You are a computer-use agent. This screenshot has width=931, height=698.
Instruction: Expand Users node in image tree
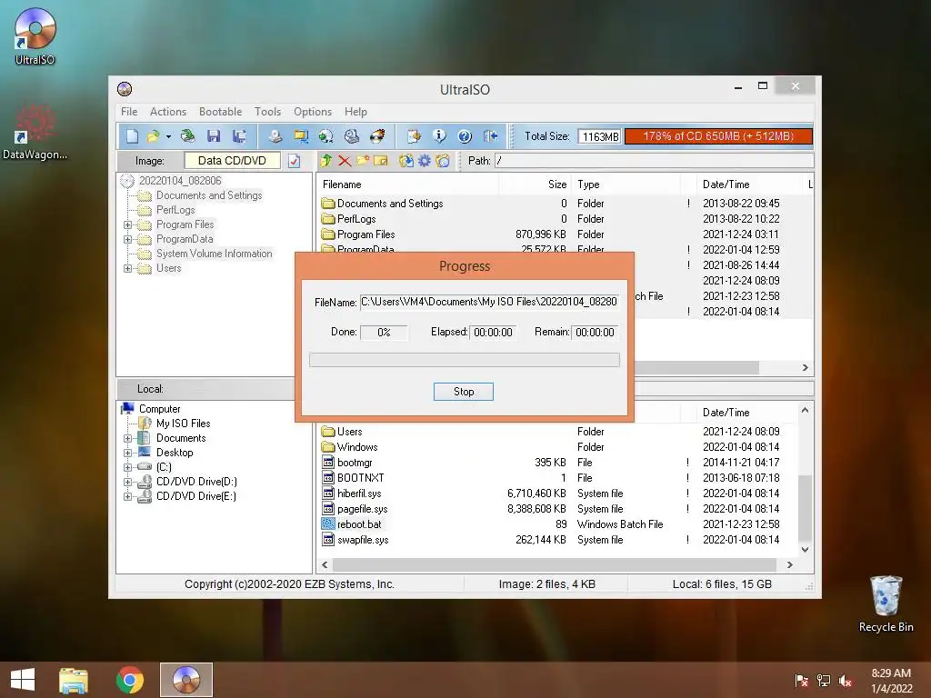tap(127, 269)
